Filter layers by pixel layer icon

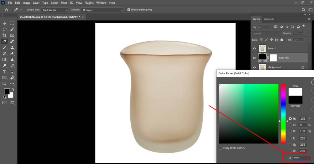pos(276,27)
